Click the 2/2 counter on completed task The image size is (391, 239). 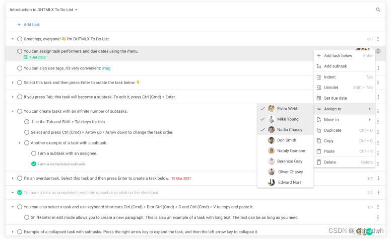coord(370,193)
